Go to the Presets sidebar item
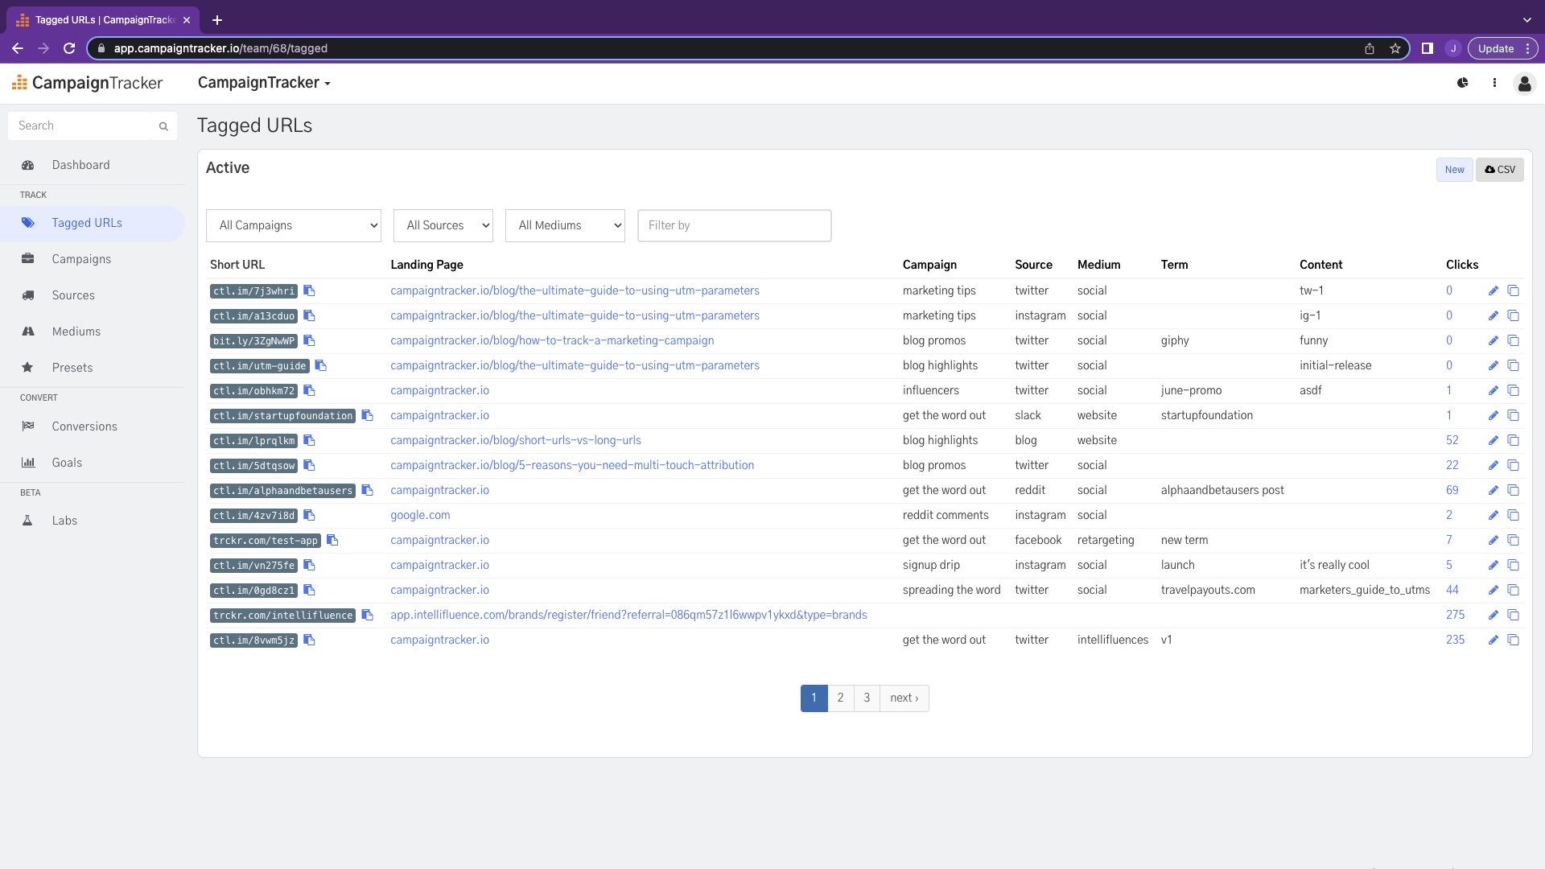The height and width of the screenshot is (869, 1545). tap(72, 368)
